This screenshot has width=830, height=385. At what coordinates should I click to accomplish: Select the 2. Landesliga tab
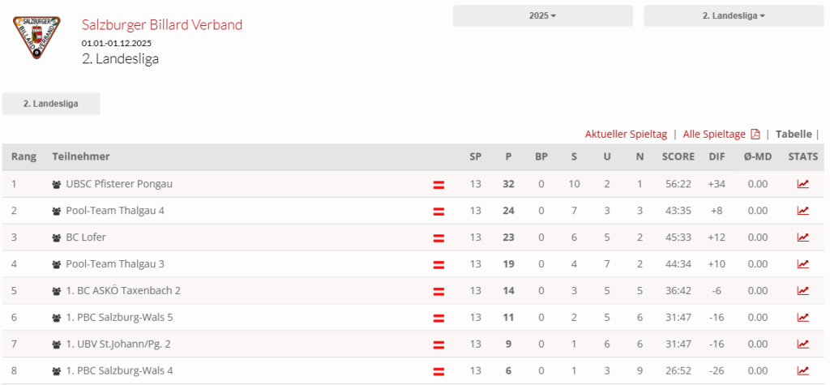click(x=50, y=104)
